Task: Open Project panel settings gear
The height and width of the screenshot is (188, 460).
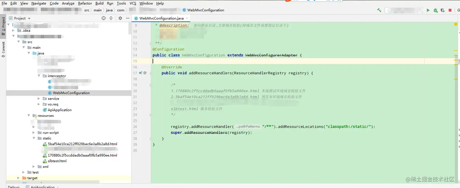Action: point(120,18)
